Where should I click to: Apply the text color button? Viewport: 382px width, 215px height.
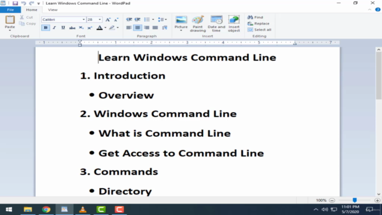point(100,27)
